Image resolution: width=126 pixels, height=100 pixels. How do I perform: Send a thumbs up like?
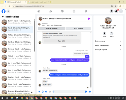coord(90,92)
